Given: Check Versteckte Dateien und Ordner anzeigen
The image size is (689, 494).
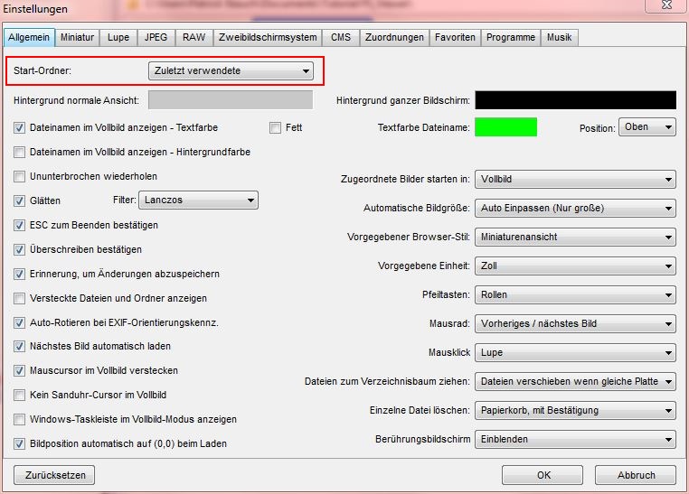Looking at the screenshot, I should [x=20, y=298].
